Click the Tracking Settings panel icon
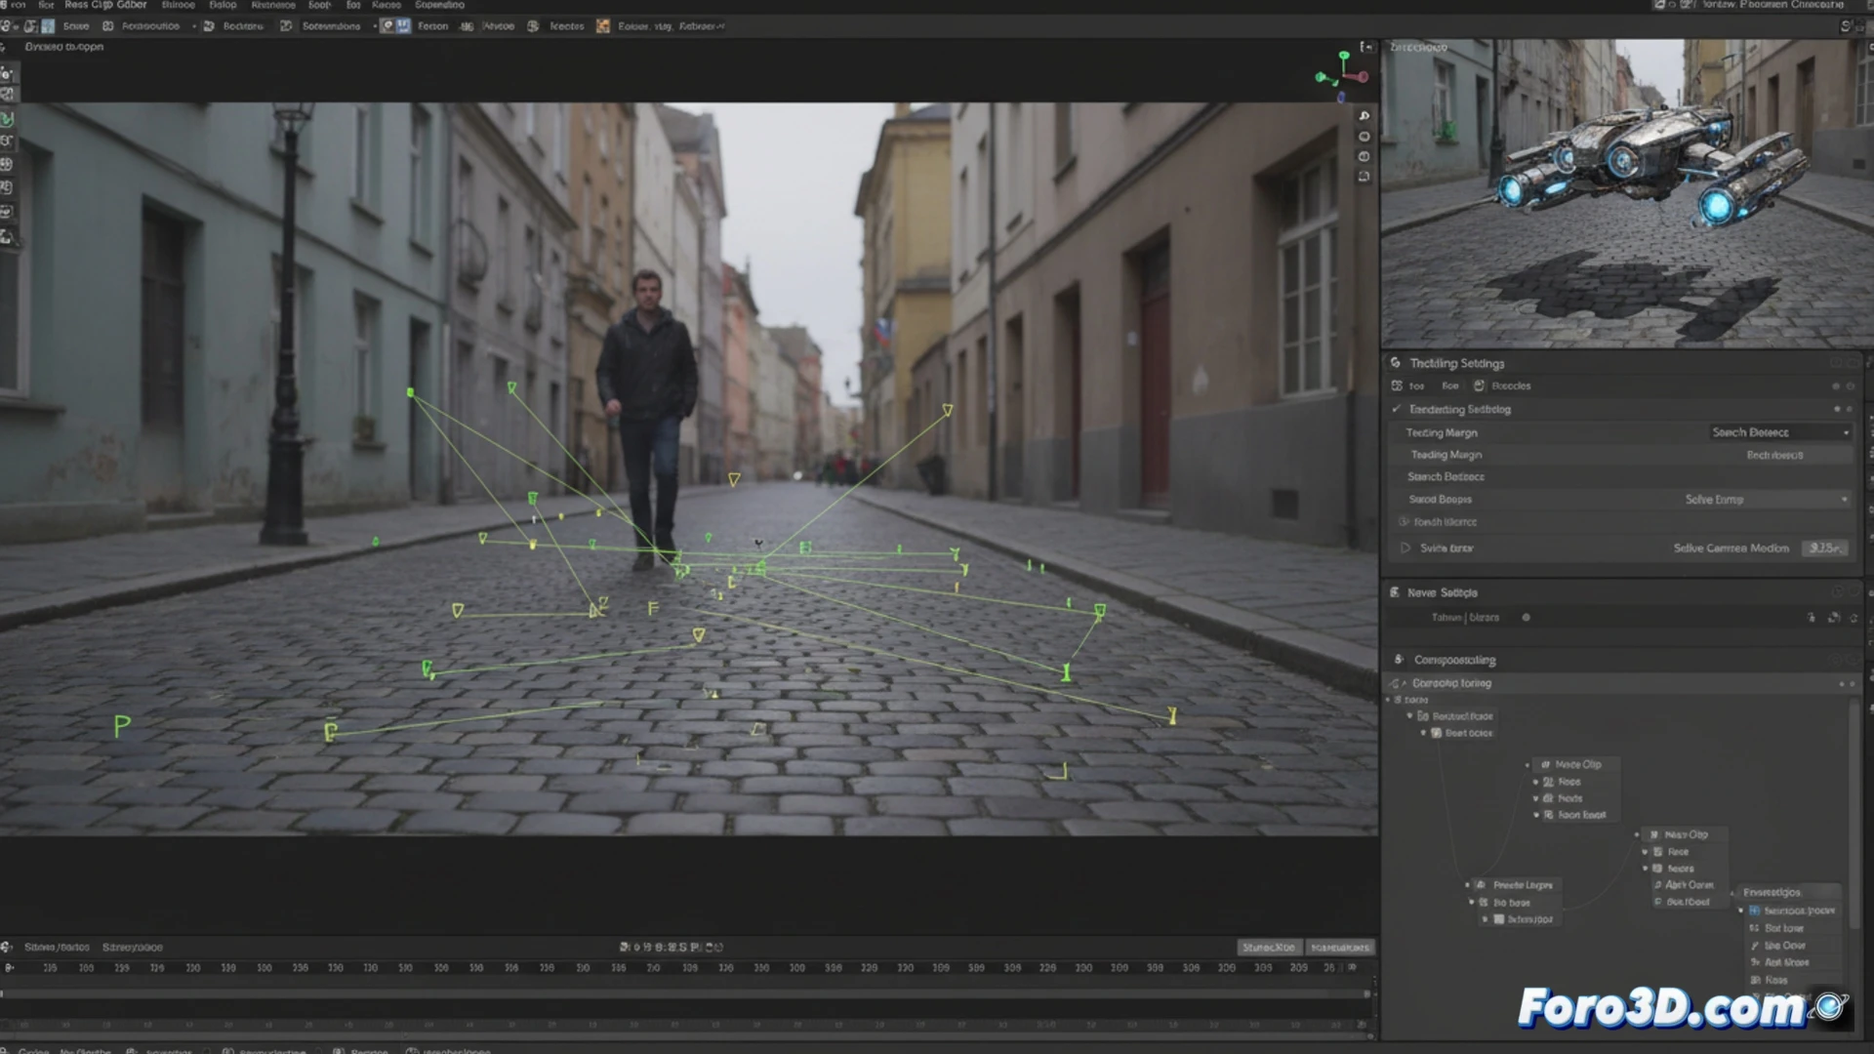The width and height of the screenshot is (1874, 1054). coord(1399,362)
